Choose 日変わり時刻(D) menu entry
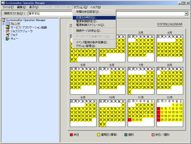Viewport: 191px width, 144px height. pos(94,18)
